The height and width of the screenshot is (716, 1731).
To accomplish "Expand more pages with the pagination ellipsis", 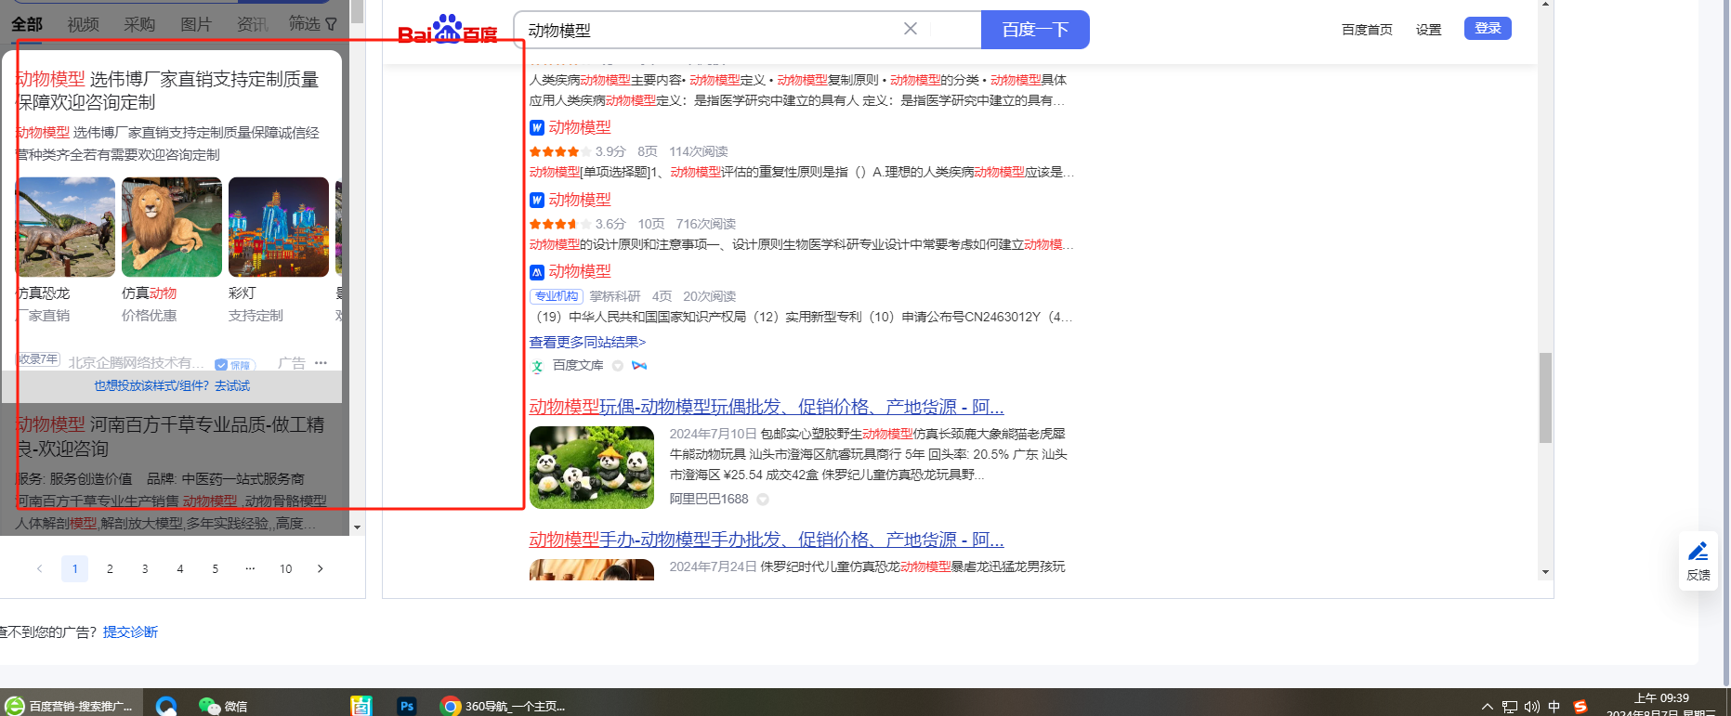I will click(250, 568).
